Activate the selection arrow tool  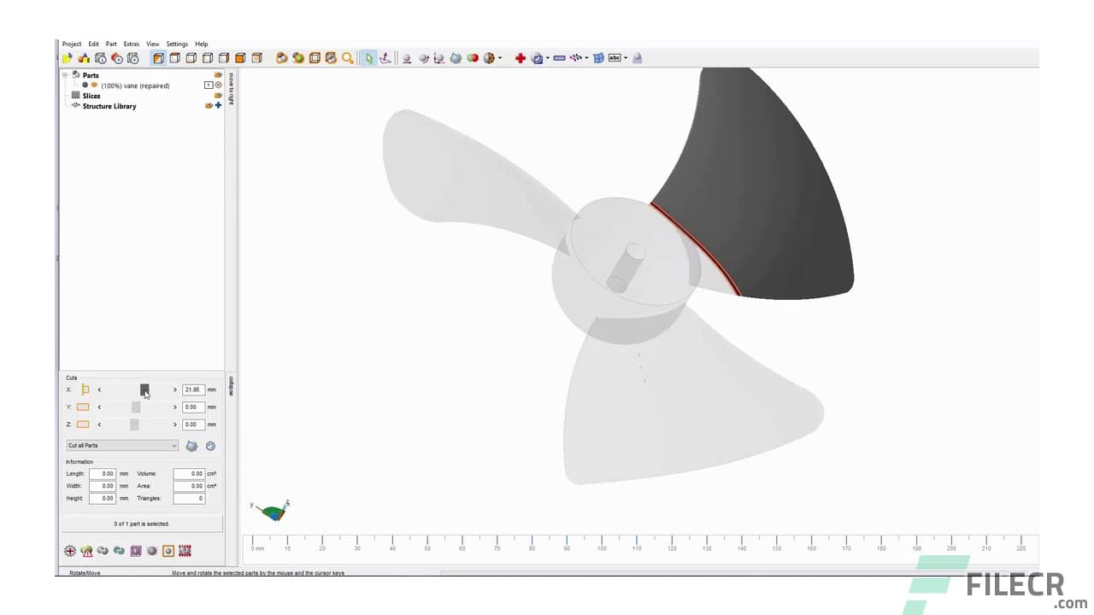point(368,58)
